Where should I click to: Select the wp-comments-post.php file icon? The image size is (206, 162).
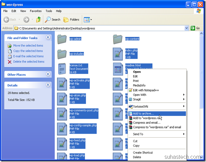62,114
